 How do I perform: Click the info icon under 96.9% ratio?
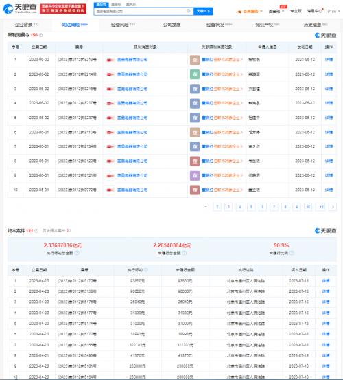292,253
